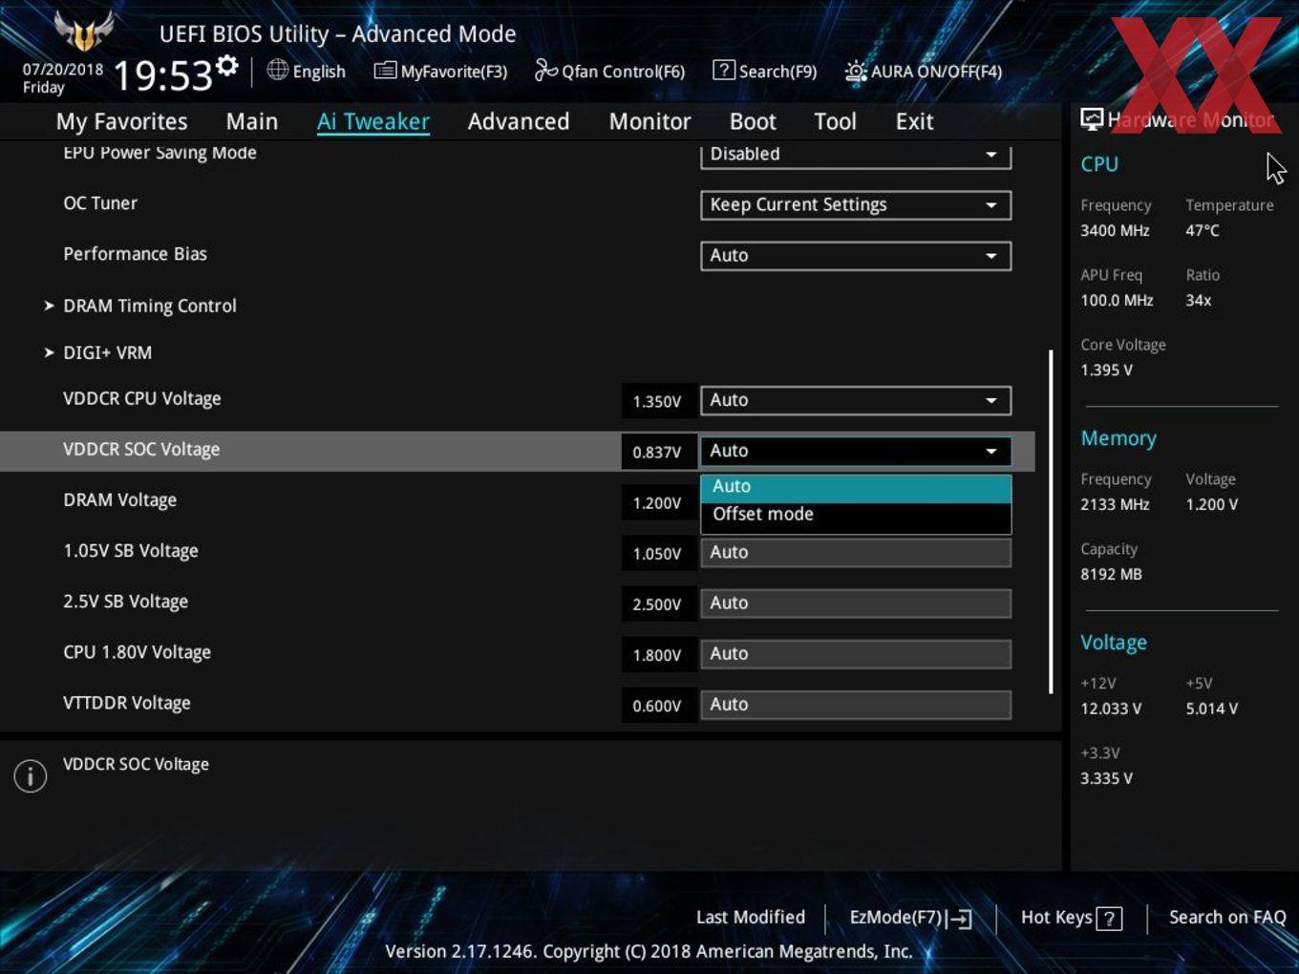Click the Qfan Control(F6) label
Image resolution: width=1299 pixels, height=974 pixels.
coord(623,72)
